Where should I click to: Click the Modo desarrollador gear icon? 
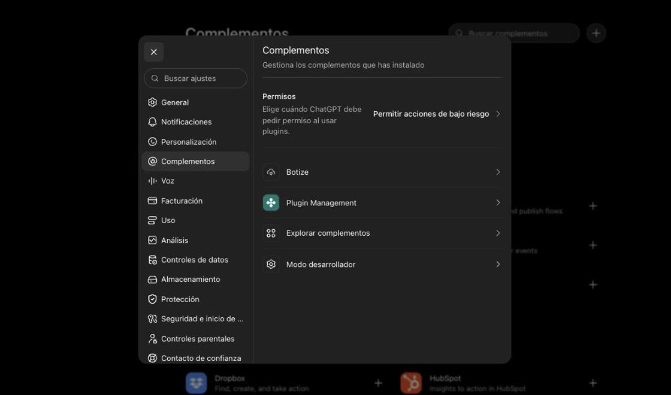(271, 264)
